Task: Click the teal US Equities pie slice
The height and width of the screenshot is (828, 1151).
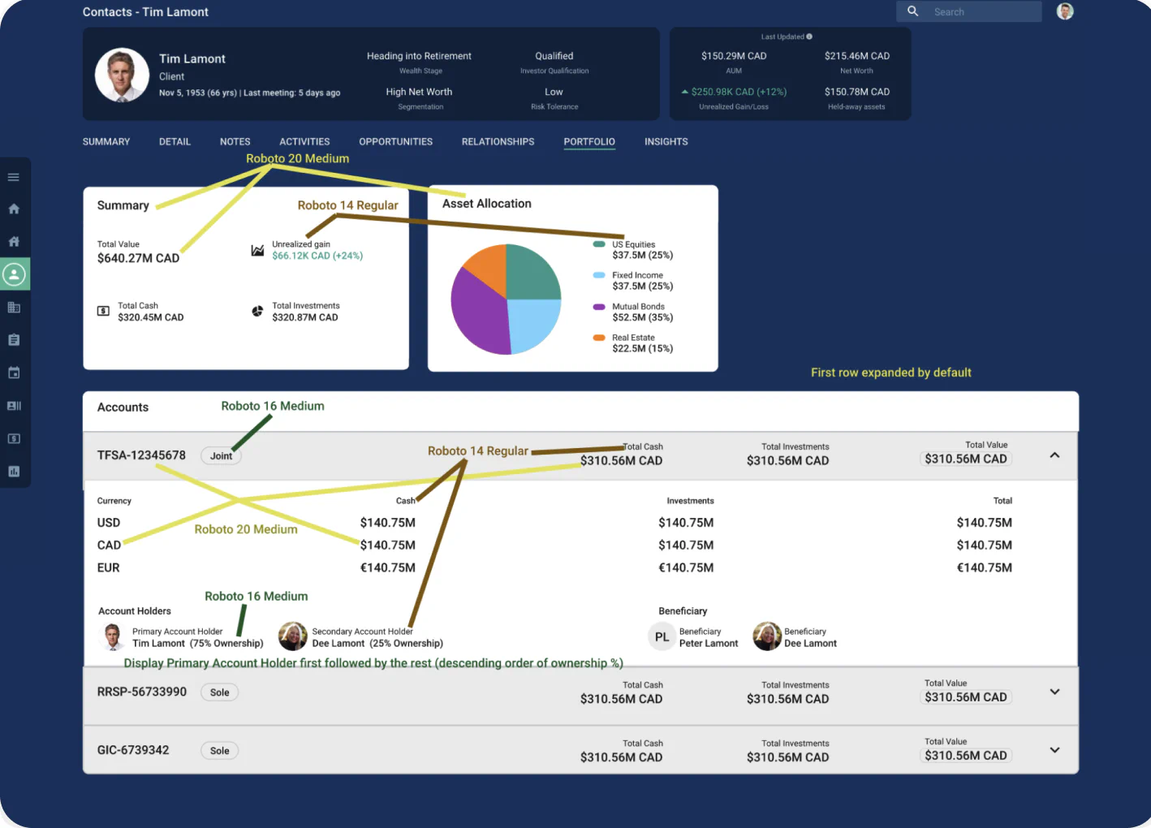Action: pyautogui.click(x=532, y=272)
